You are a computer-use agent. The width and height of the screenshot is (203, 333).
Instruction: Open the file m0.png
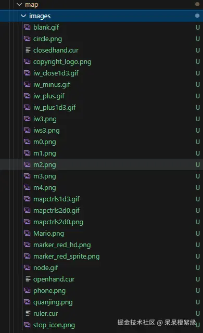(45, 142)
